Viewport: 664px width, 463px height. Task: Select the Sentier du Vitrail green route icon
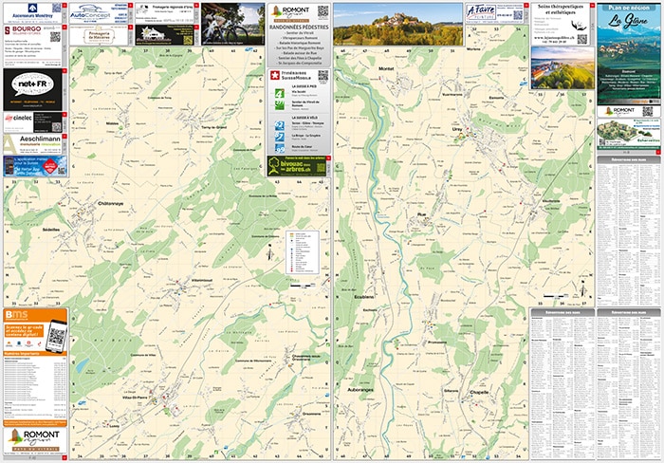tap(280, 104)
